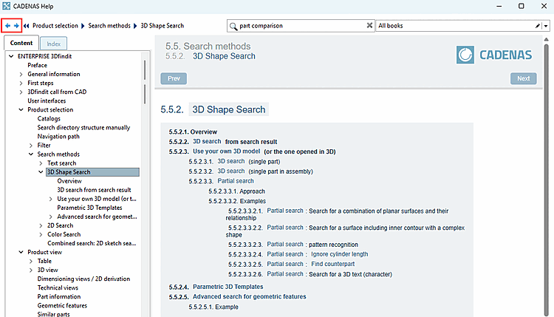
Task: Open Navigation path in the tree
Action: 58,137
